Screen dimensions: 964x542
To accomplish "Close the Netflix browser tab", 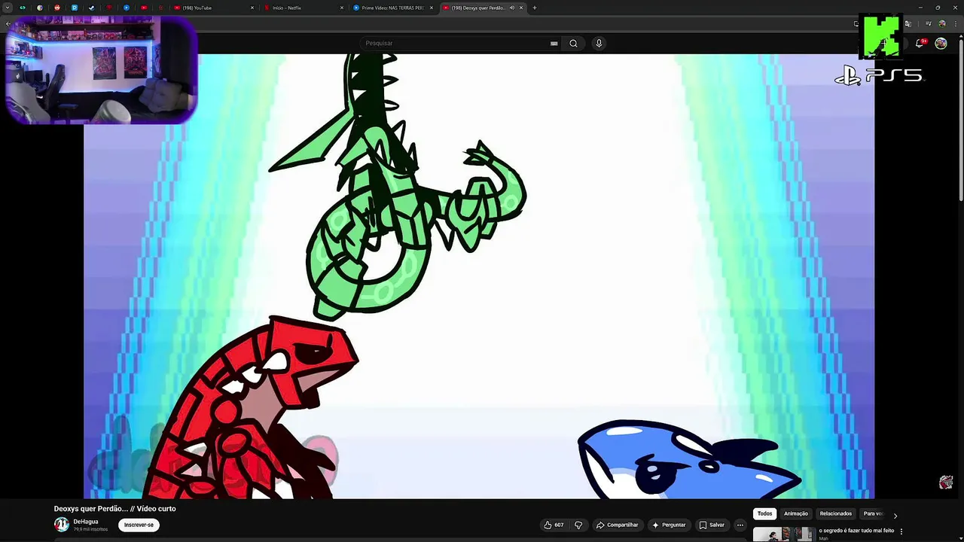I will 343,8.
